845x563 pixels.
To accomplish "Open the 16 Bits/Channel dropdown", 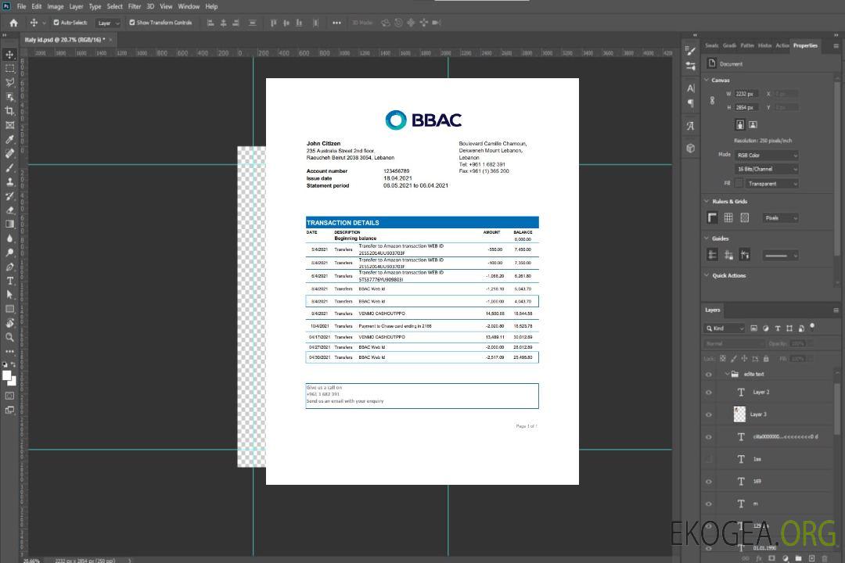I will tap(766, 169).
